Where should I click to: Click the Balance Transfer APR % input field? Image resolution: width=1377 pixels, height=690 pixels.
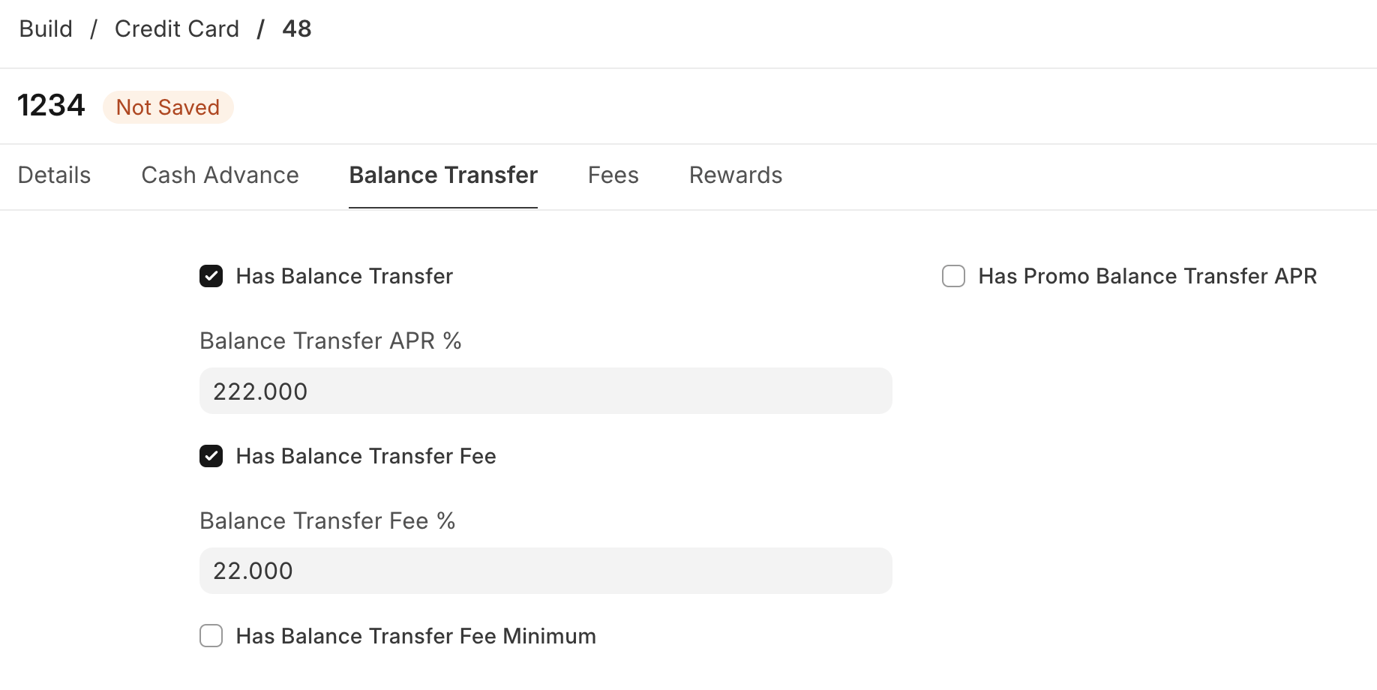[x=545, y=391]
